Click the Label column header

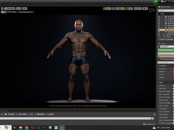click(162, 13)
